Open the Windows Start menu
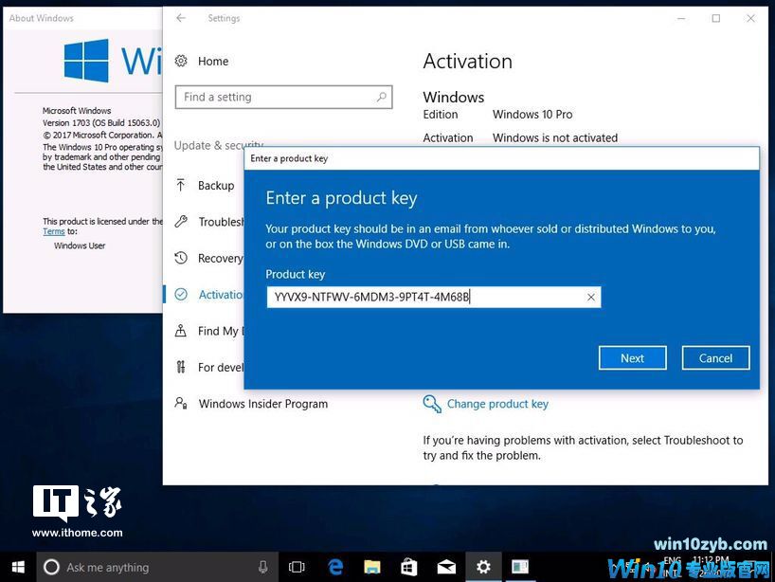Image resolution: width=775 pixels, height=582 pixels. [x=17, y=567]
